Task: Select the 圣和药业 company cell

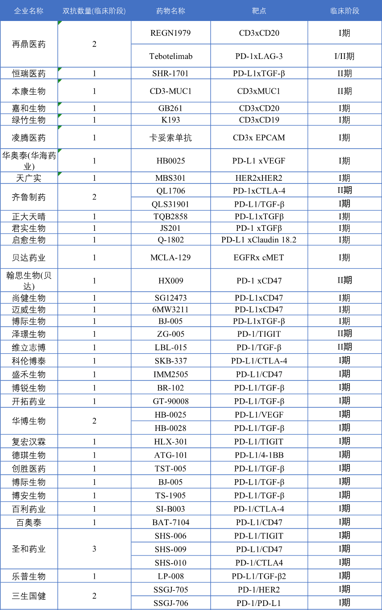Action: point(29,548)
